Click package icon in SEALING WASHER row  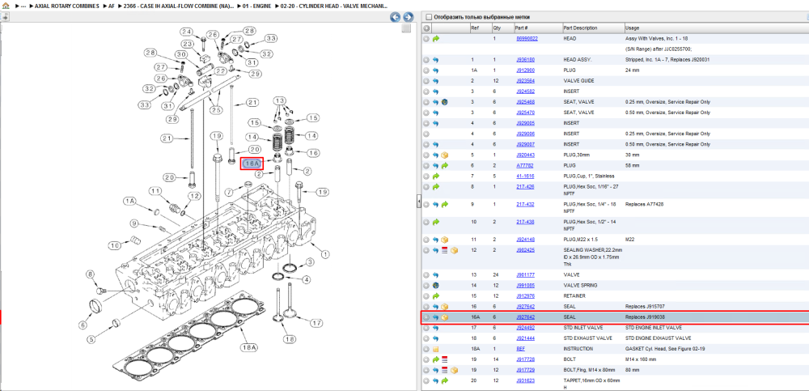click(454, 250)
